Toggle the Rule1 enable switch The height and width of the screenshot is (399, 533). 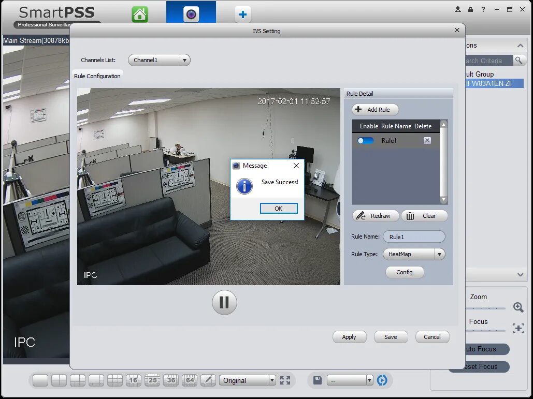365,141
